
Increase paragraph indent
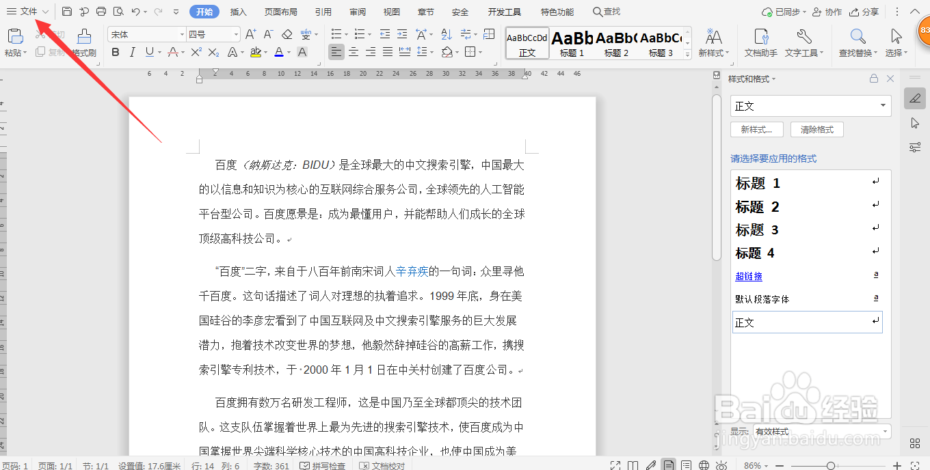(x=402, y=34)
